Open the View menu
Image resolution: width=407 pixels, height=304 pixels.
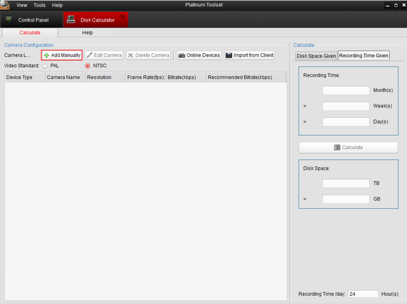pos(22,5)
